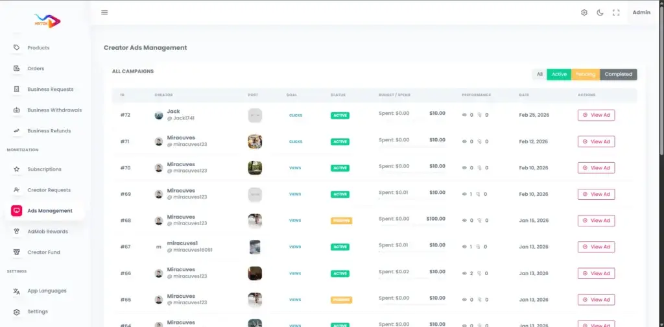Image resolution: width=664 pixels, height=327 pixels.
Task: Click Jack's avatar in campaign #72
Action: 159,115
